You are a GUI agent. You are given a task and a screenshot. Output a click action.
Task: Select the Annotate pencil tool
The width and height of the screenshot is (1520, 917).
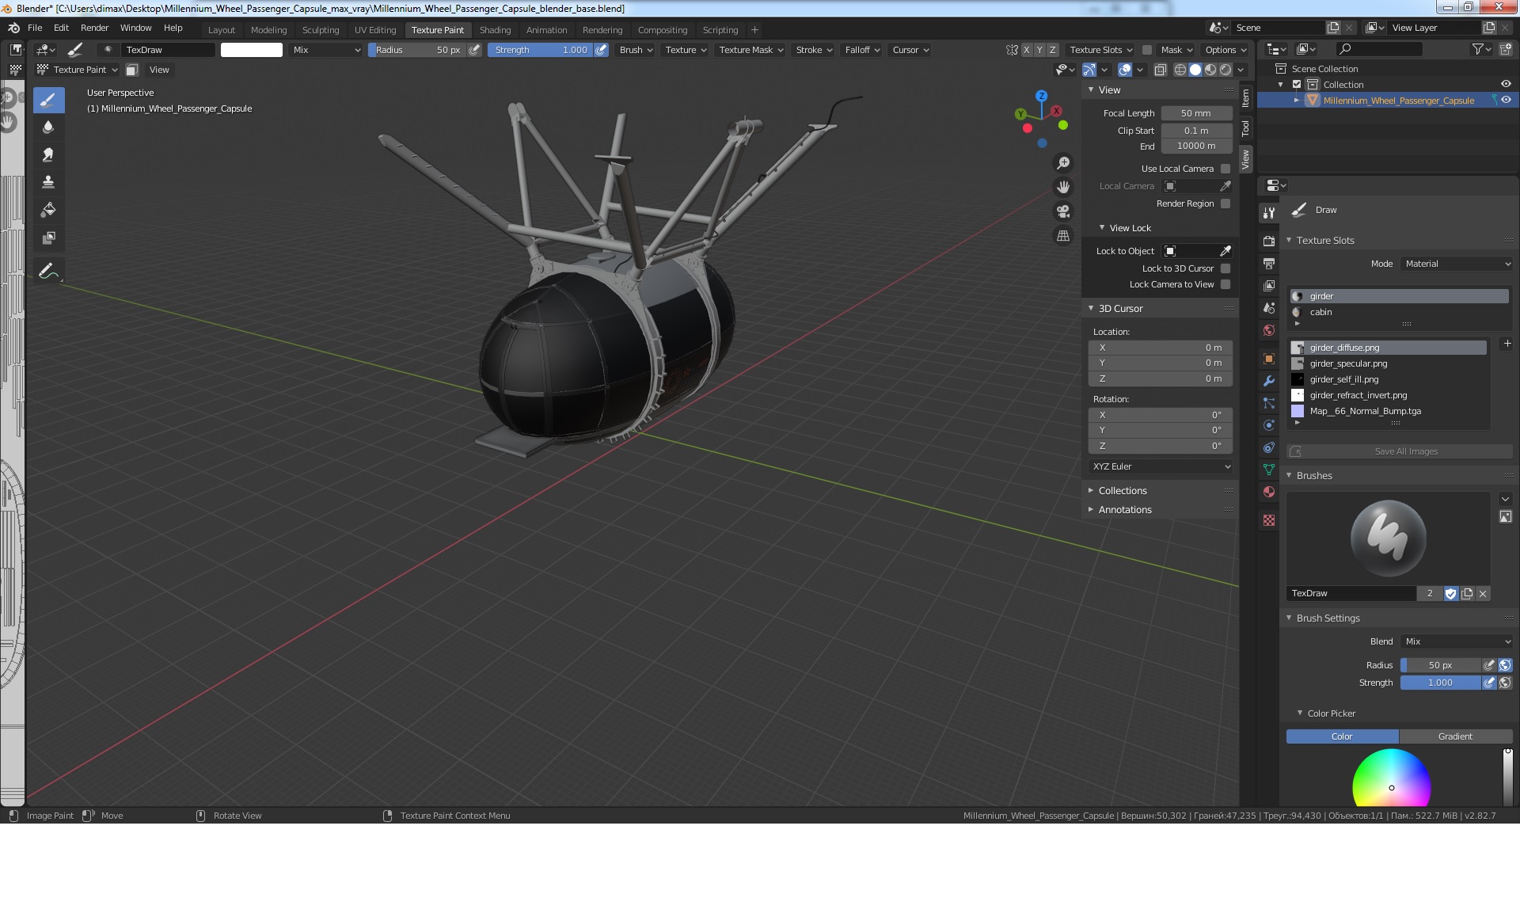pos(48,271)
